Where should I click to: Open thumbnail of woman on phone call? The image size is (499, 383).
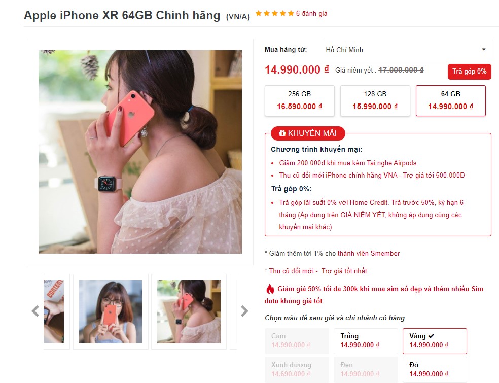pyautogui.click(x=189, y=311)
